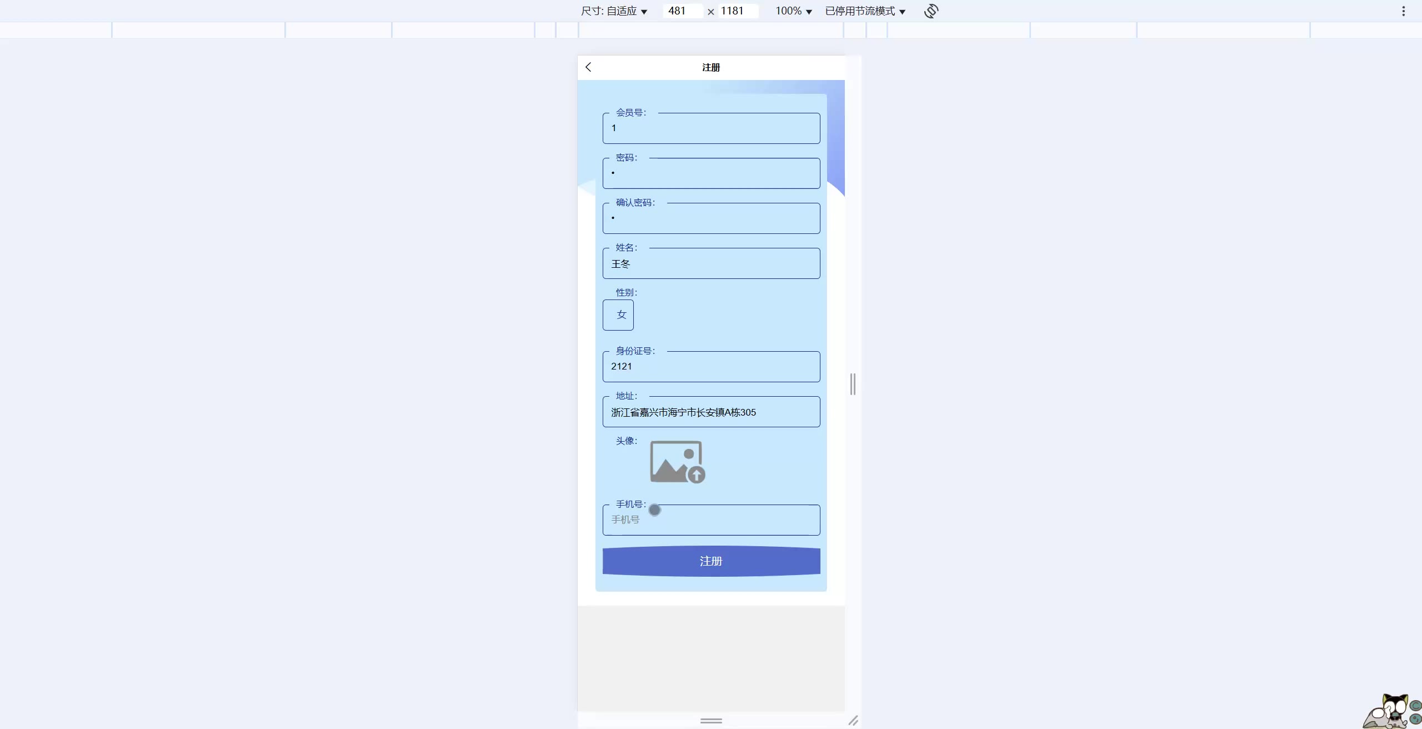Screen dimensions: 1422x729
Task: Open the gender picker showing 女
Action: pos(618,315)
